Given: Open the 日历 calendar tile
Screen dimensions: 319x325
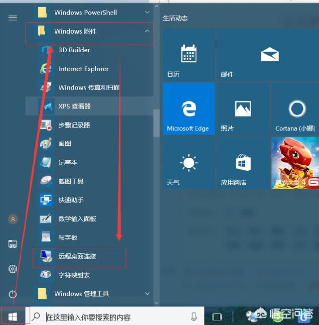Looking at the screenshot, I should click(x=189, y=55).
